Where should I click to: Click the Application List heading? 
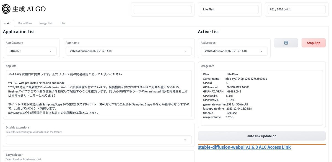click(19, 32)
